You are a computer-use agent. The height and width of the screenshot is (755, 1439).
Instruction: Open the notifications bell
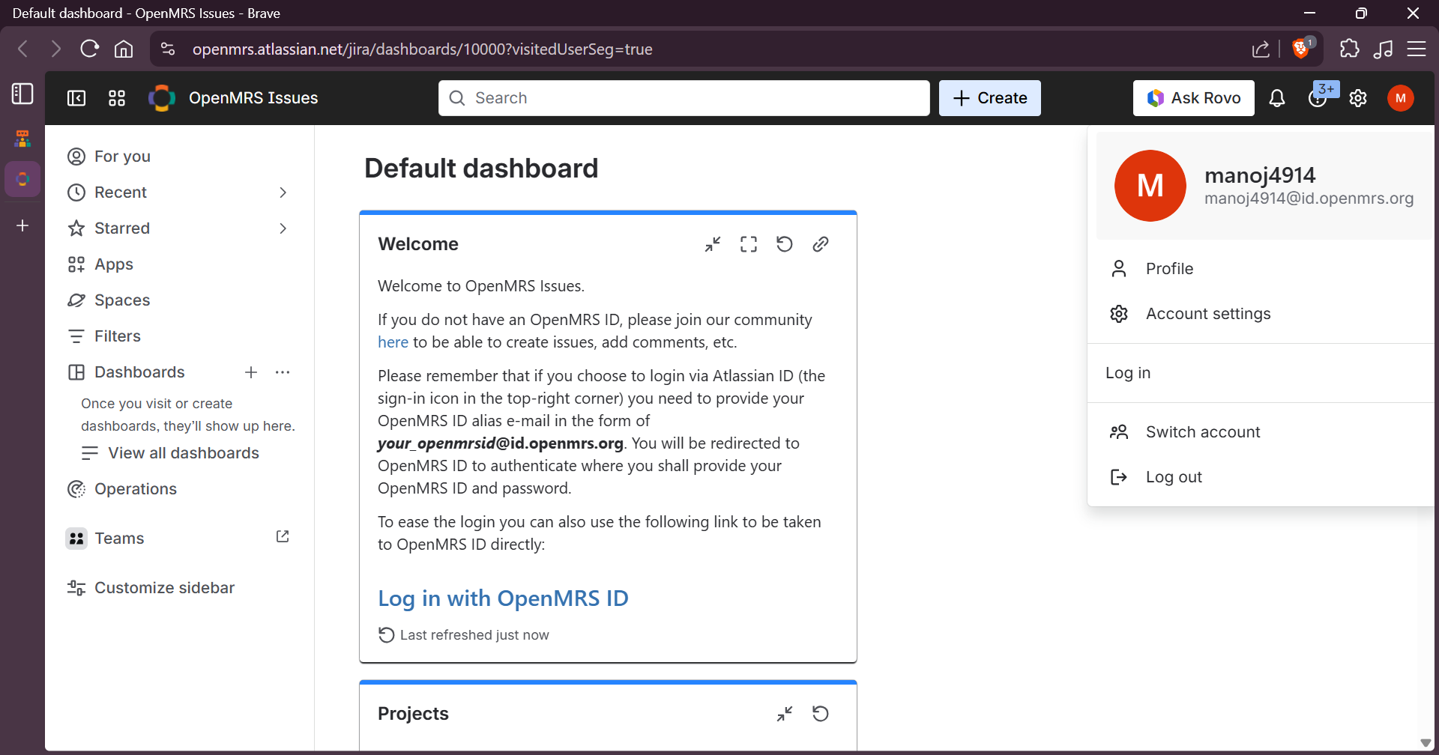[x=1276, y=98]
